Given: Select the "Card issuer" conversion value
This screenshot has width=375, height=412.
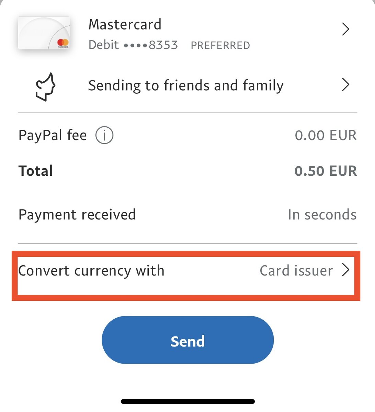Looking at the screenshot, I should pos(296,271).
